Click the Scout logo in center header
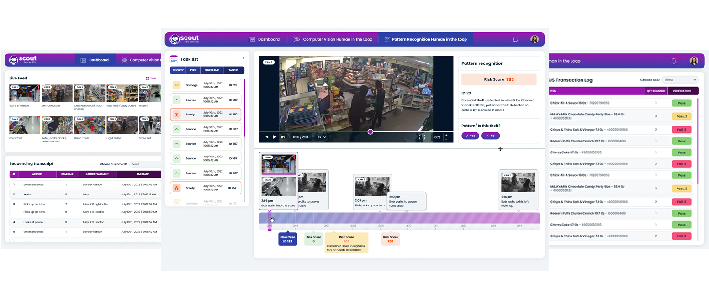 coord(184,39)
